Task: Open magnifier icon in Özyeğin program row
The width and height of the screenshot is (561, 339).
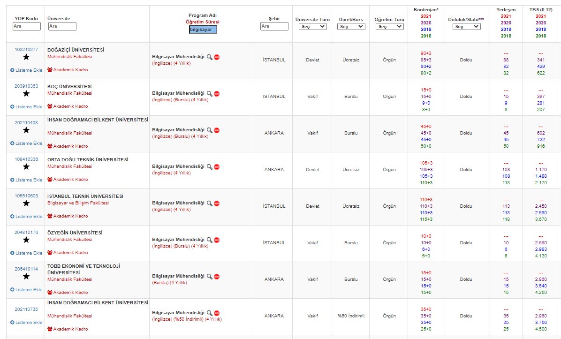Action: pos(209,240)
